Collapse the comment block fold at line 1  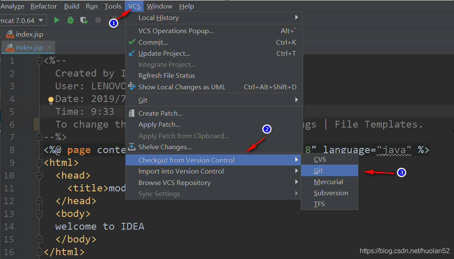pyautogui.click(x=39, y=61)
